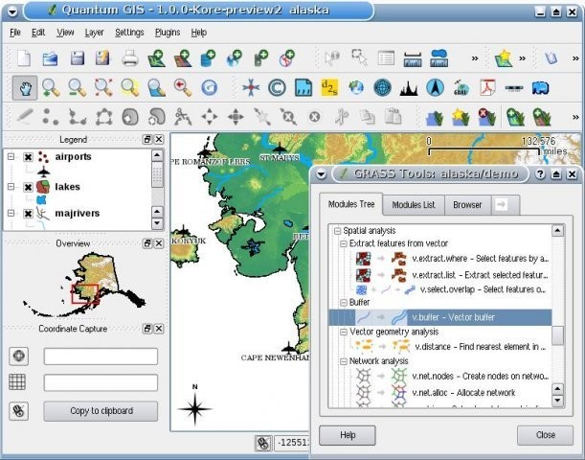
Task: Click Help button in GRASS Tools
Action: pyautogui.click(x=348, y=435)
